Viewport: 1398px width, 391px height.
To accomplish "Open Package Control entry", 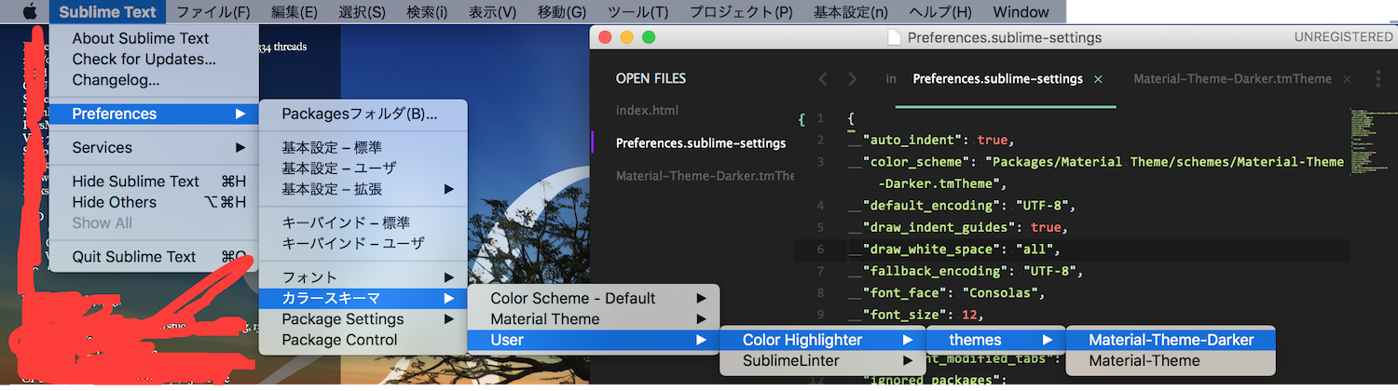I will point(363,340).
